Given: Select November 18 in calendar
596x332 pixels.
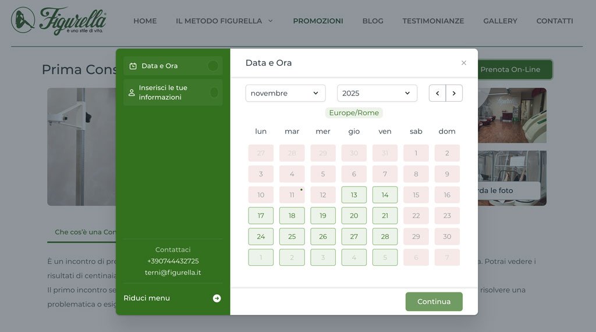Looking at the screenshot, I should [x=292, y=216].
